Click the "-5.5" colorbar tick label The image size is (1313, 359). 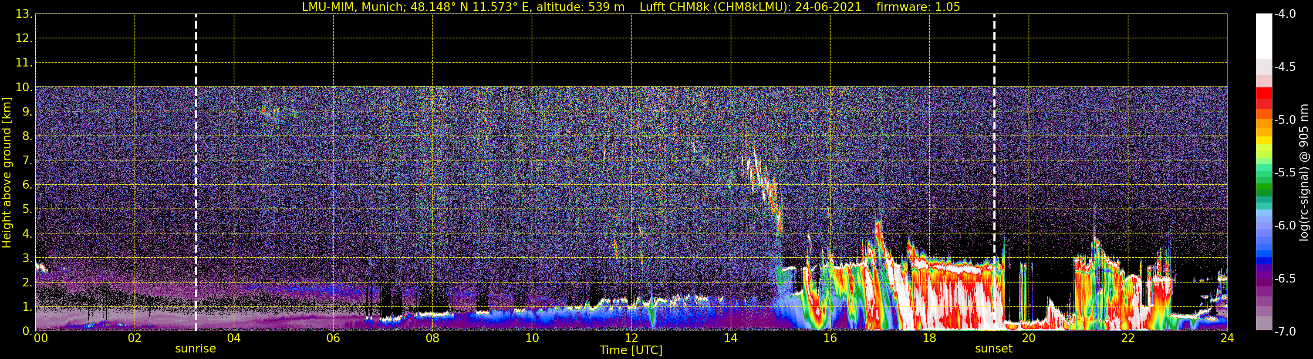tap(1285, 173)
